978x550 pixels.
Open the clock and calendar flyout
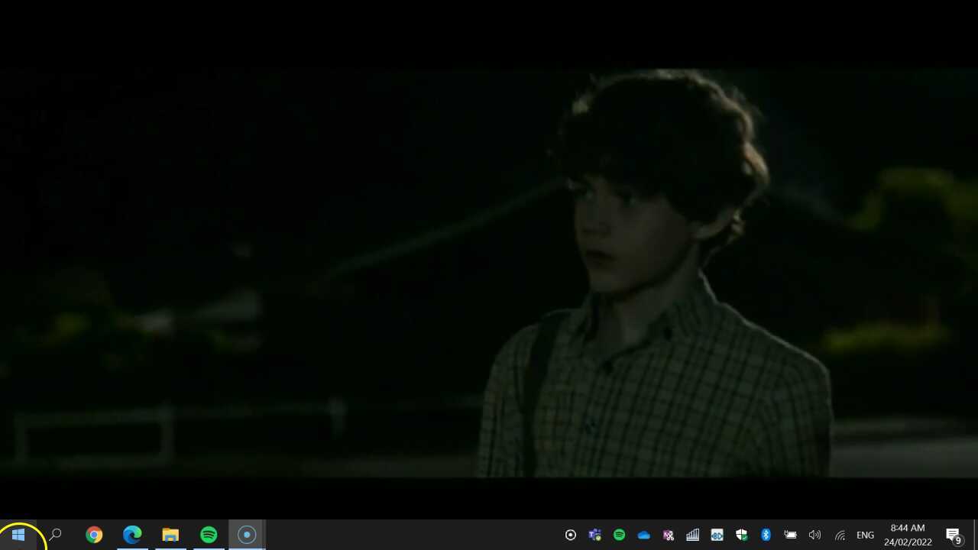(907, 535)
